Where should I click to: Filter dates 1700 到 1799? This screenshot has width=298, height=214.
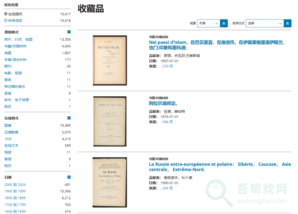coord(15,205)
